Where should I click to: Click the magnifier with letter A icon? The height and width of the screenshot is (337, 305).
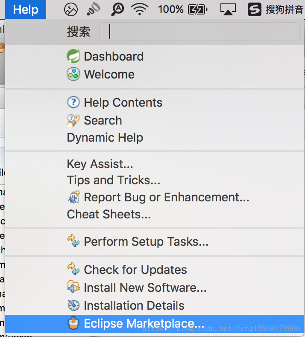[117, 10]
